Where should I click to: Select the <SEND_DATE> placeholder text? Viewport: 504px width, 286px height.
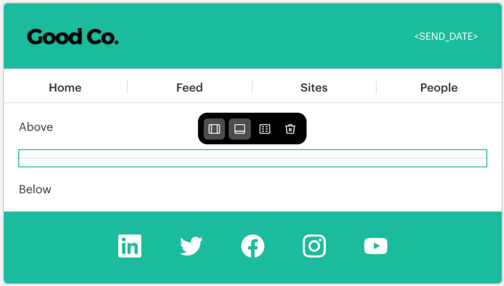click(x=446, y=36)
